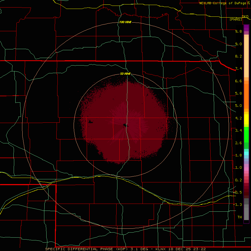Select the -0.5 color bar value
Screen dimensions: 251x251
coord(238,192)
